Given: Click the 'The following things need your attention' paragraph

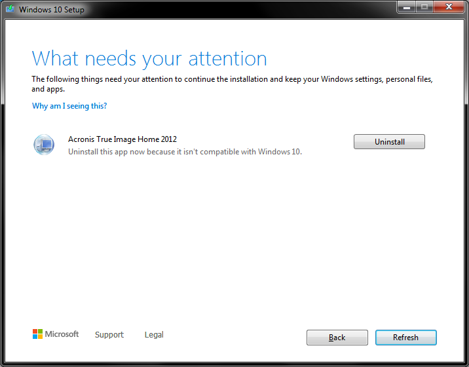Looking at the screenshot, I should point(232,84).
